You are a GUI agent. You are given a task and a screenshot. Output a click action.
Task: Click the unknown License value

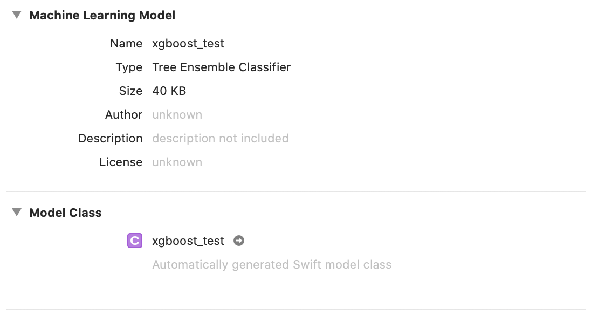(x=177, y=162)
